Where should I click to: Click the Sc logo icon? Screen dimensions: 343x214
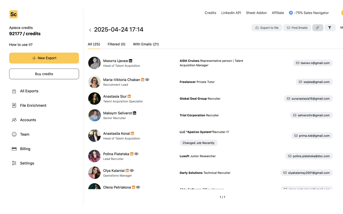[13, 14]
